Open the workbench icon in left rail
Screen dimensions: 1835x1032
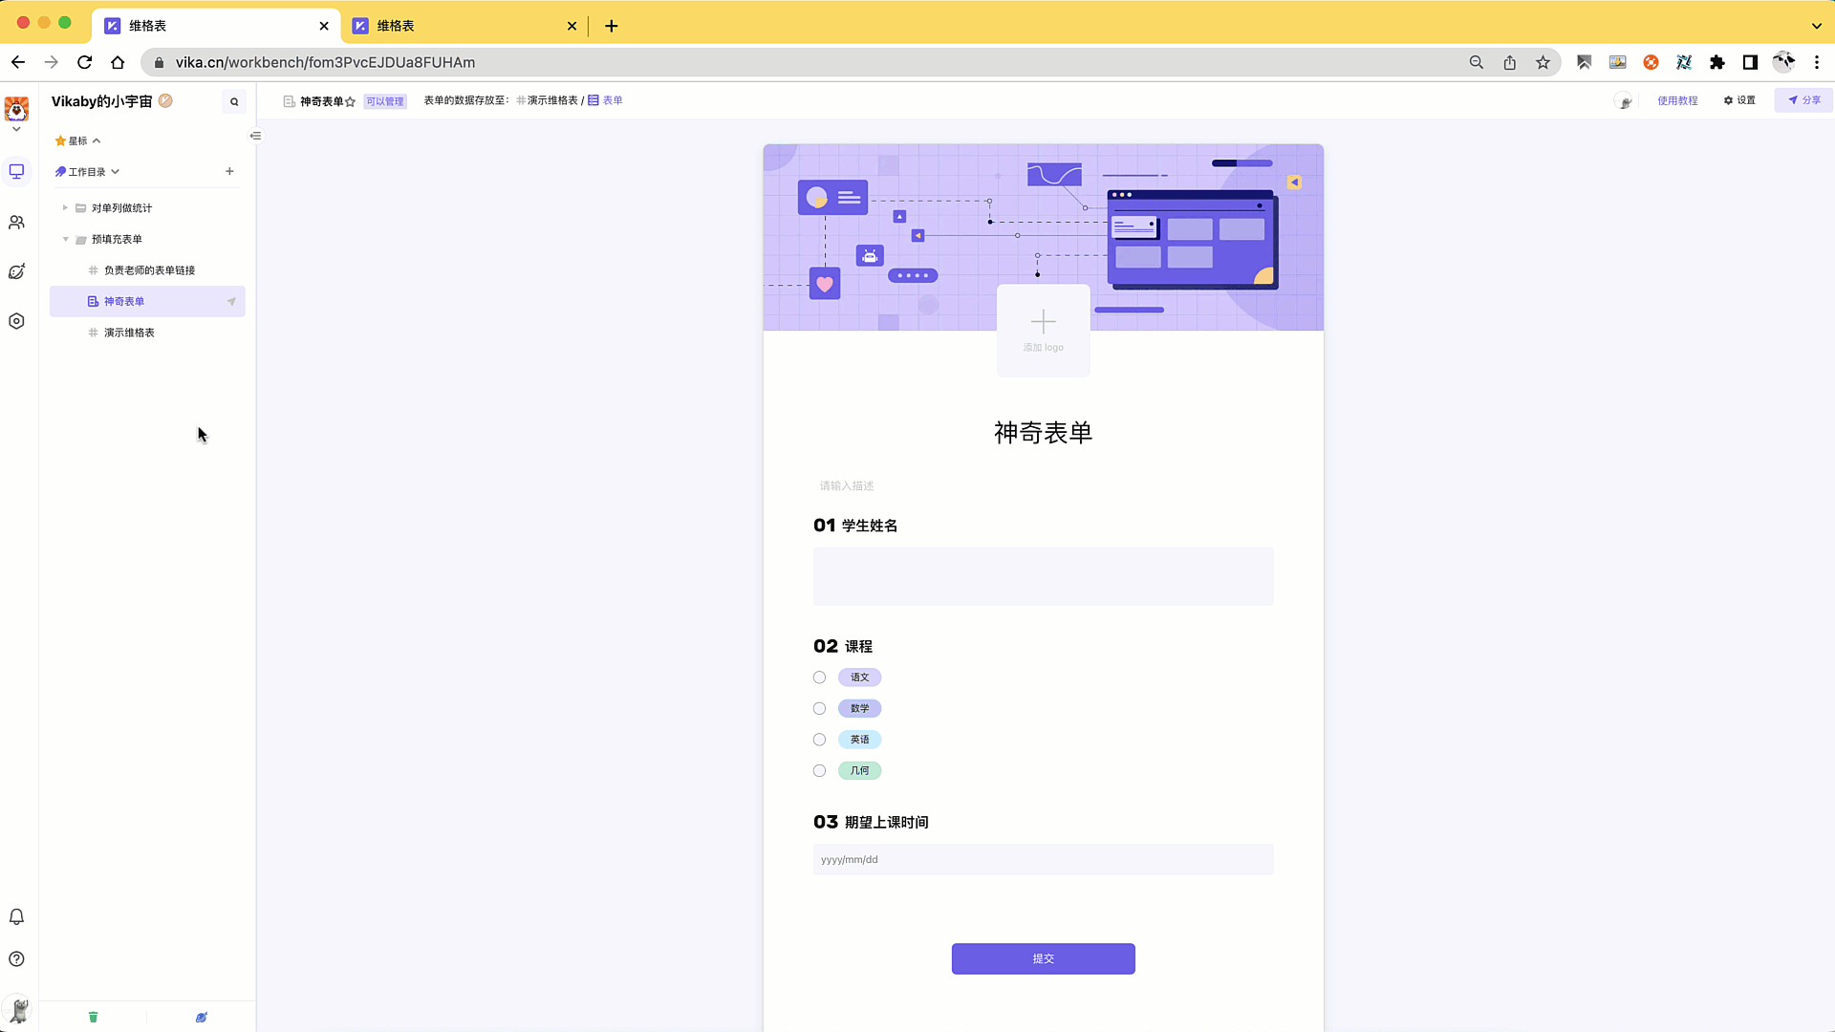16,172
